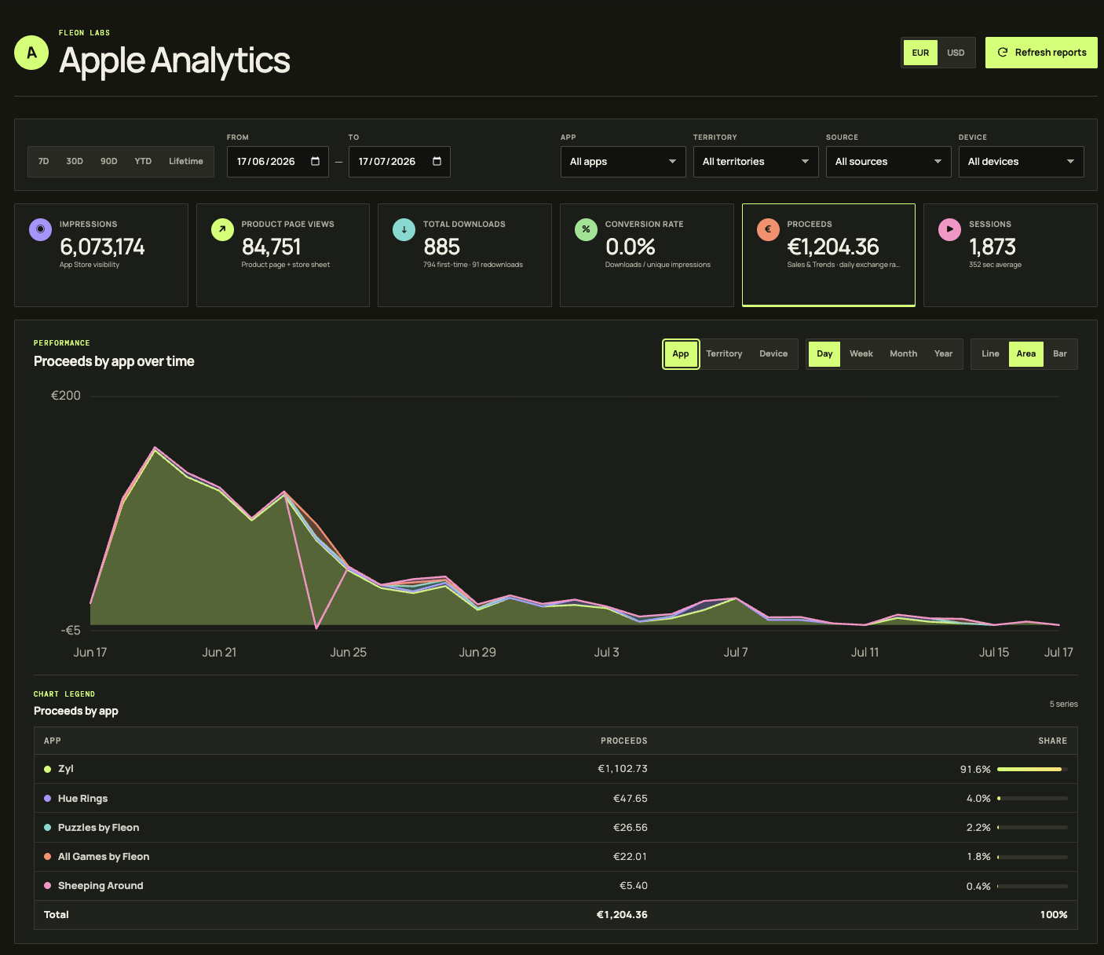
Task: Select the Proceeds metric card
Action: [828, 255]
